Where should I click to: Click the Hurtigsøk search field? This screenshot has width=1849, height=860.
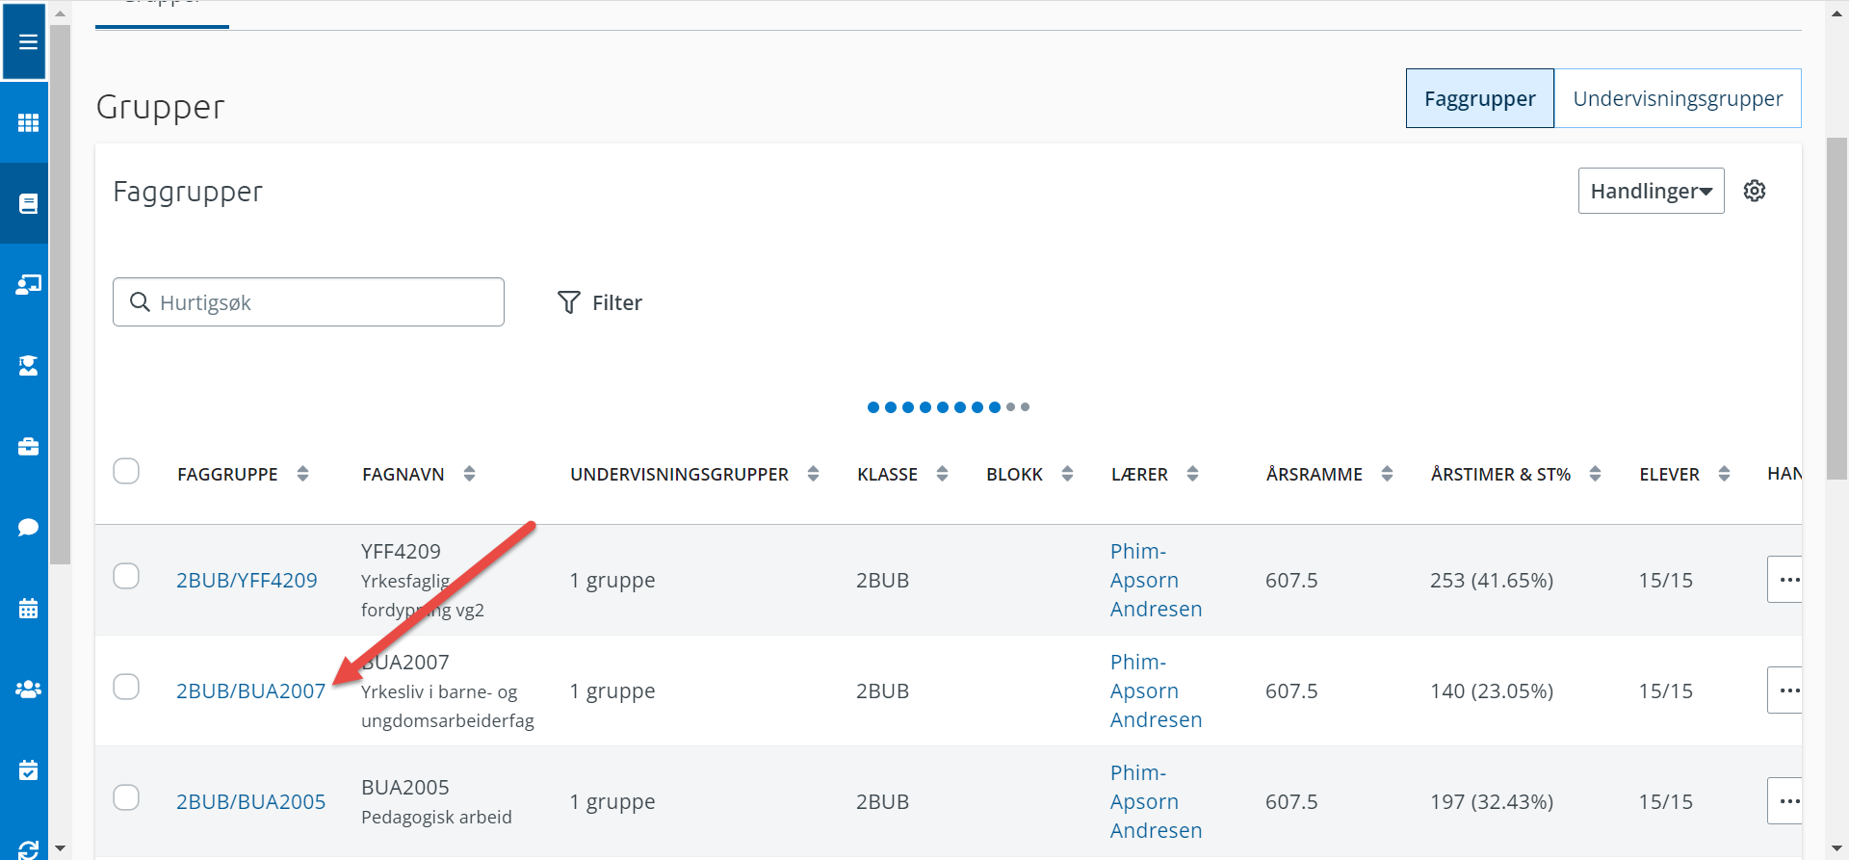pyautogui.click(x=308, y=302)
